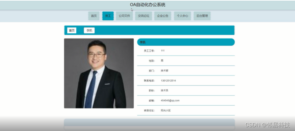This screenshot has height=131, width=295.
Task: Click the 首页 breadcrumb link
Action: click(x=72, y=30)
